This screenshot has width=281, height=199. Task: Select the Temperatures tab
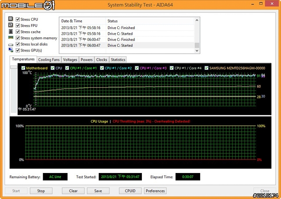pyautogui.click(x=23, y=59)
